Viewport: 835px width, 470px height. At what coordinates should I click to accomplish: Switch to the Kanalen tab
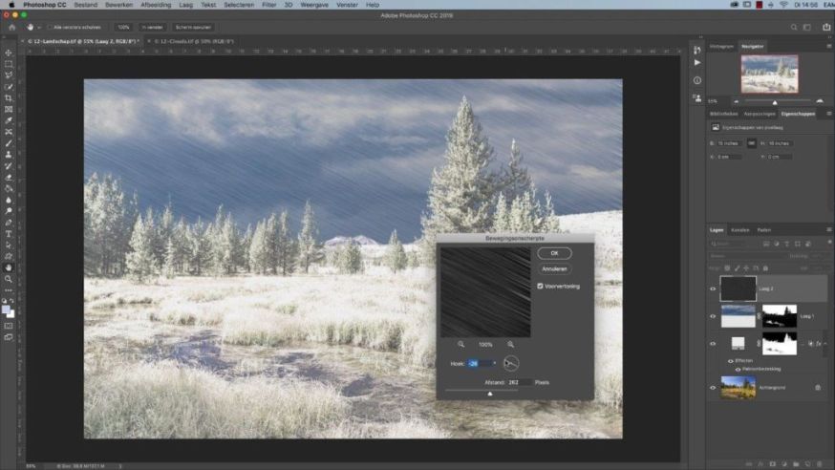[740, 230]
